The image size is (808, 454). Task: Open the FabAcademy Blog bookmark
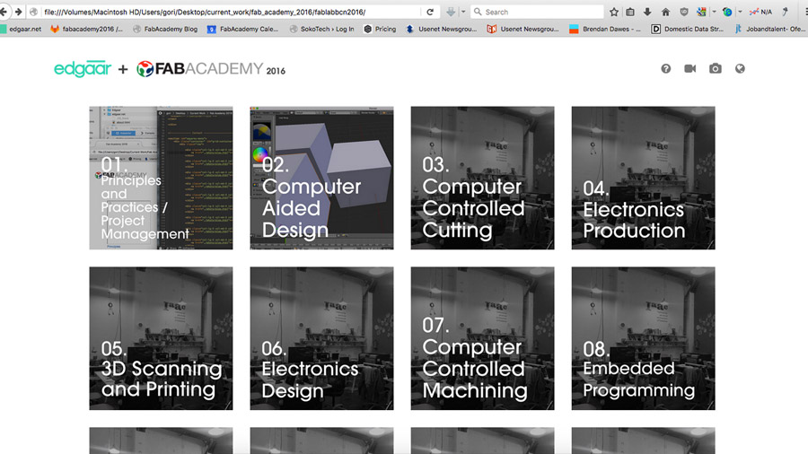(x=165, y=30)
